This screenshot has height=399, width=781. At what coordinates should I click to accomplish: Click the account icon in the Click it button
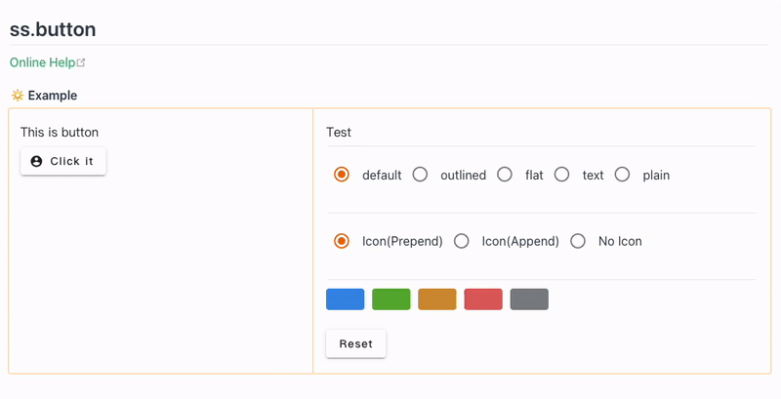37,161
